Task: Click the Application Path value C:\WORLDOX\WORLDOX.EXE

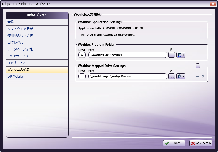Action: click(x=123, y=28)
